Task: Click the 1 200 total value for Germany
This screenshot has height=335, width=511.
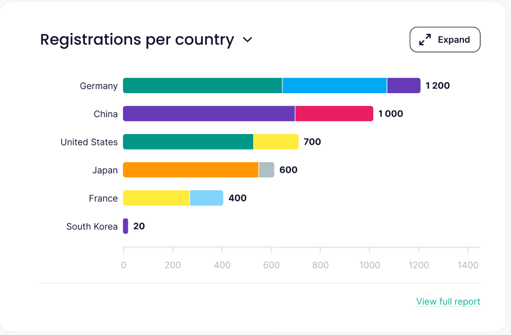Action: click(438, 86)
